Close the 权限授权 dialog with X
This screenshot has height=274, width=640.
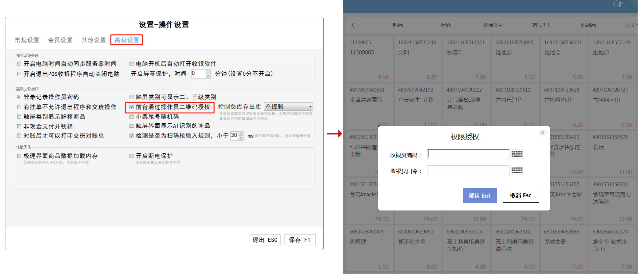(542, 133)
